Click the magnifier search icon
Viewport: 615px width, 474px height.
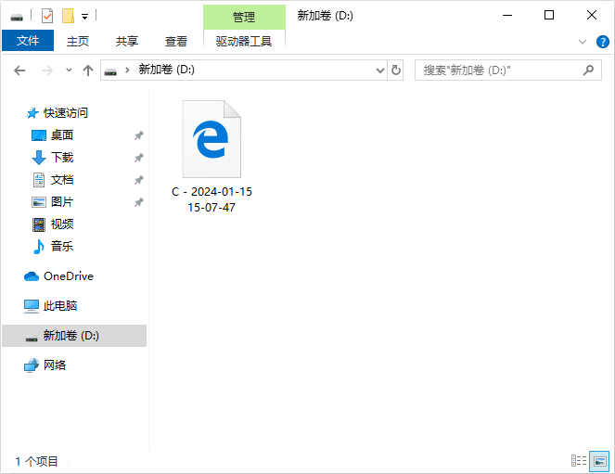(x=588, y=70)
